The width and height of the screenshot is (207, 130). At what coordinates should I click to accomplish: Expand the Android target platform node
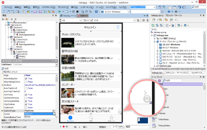157,51
